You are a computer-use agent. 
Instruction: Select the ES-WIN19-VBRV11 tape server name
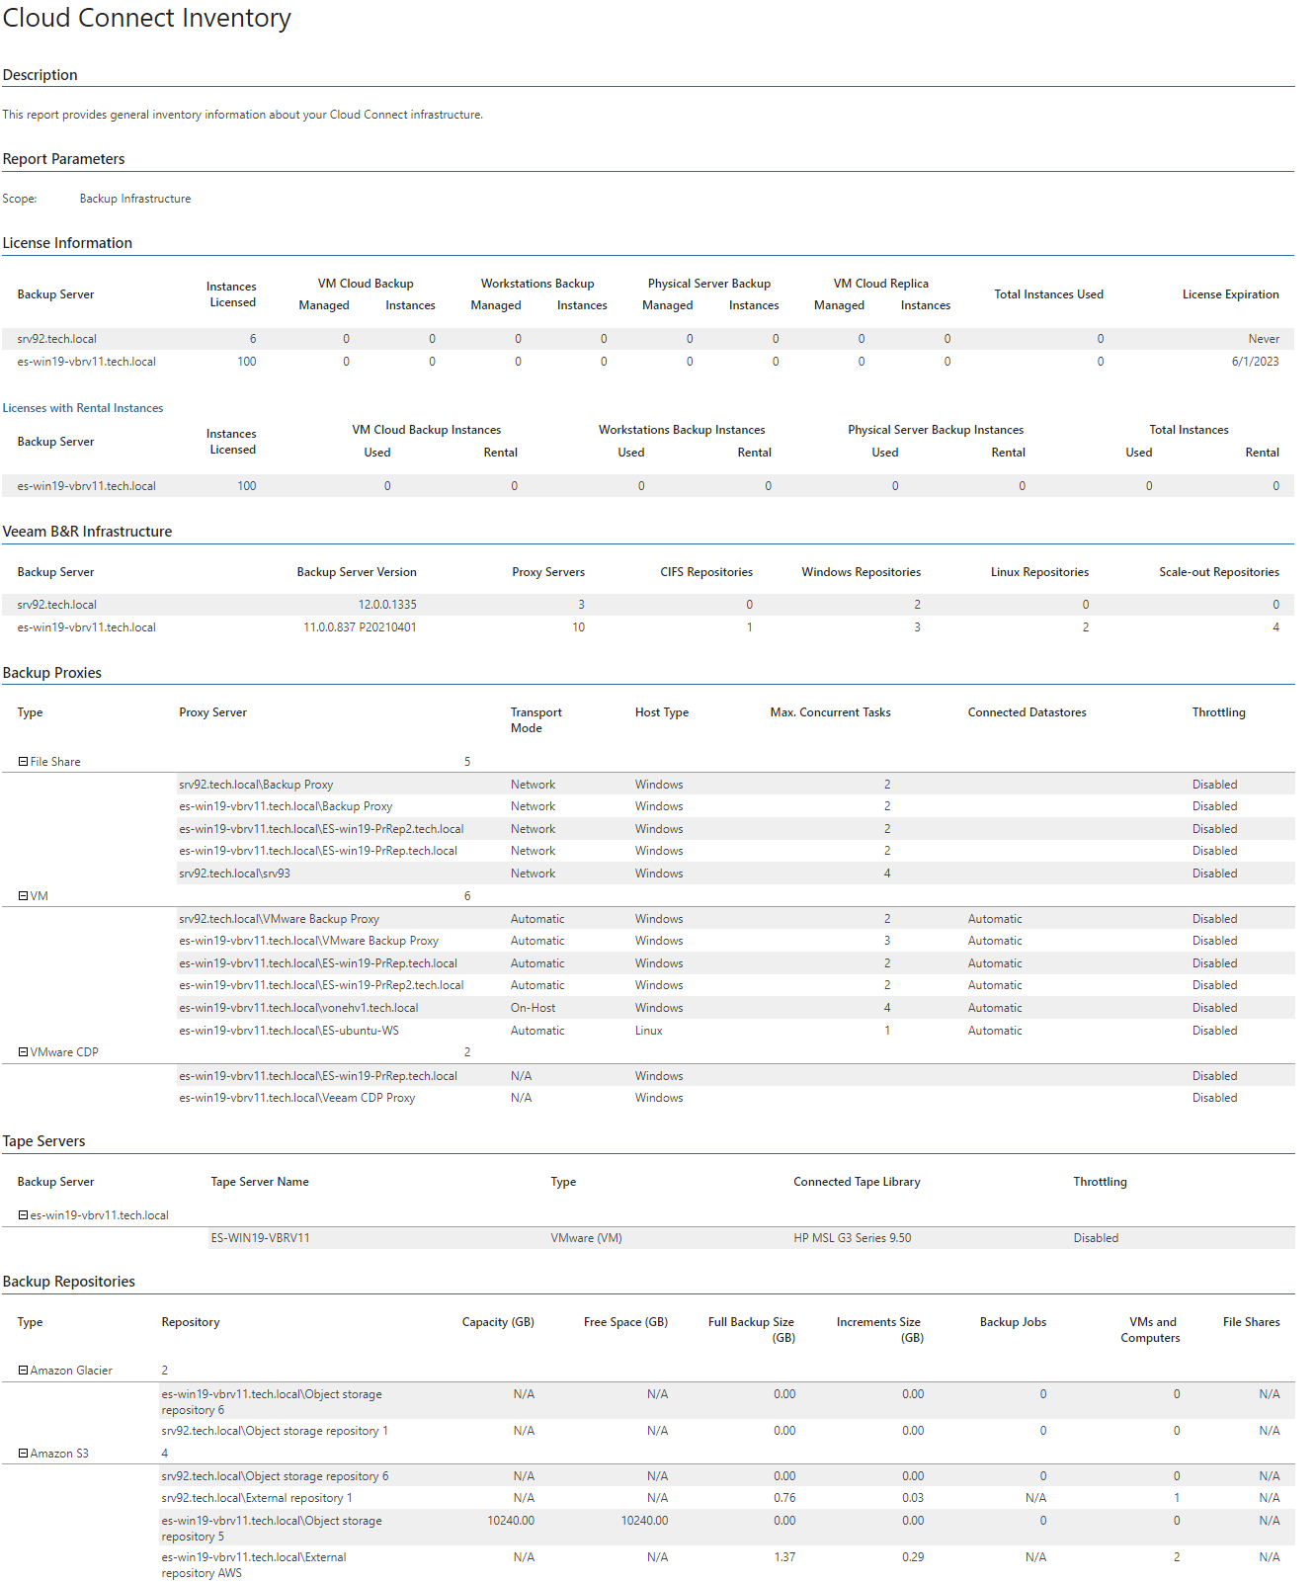pos(260,1238)
